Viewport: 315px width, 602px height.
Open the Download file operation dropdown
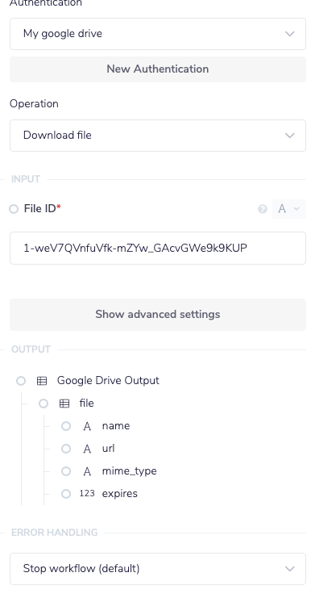(x=158, y=136)
